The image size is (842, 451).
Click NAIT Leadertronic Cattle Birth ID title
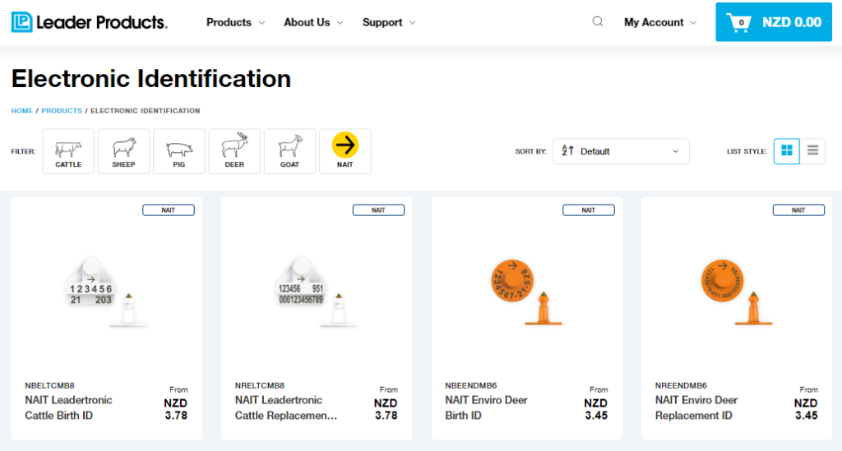pos(69,407)
